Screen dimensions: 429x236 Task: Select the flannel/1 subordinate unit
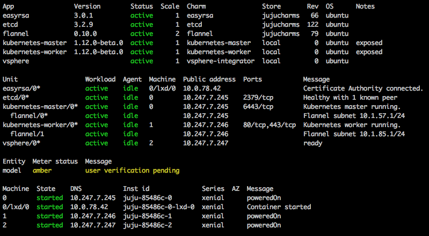[x=27, y=134]
